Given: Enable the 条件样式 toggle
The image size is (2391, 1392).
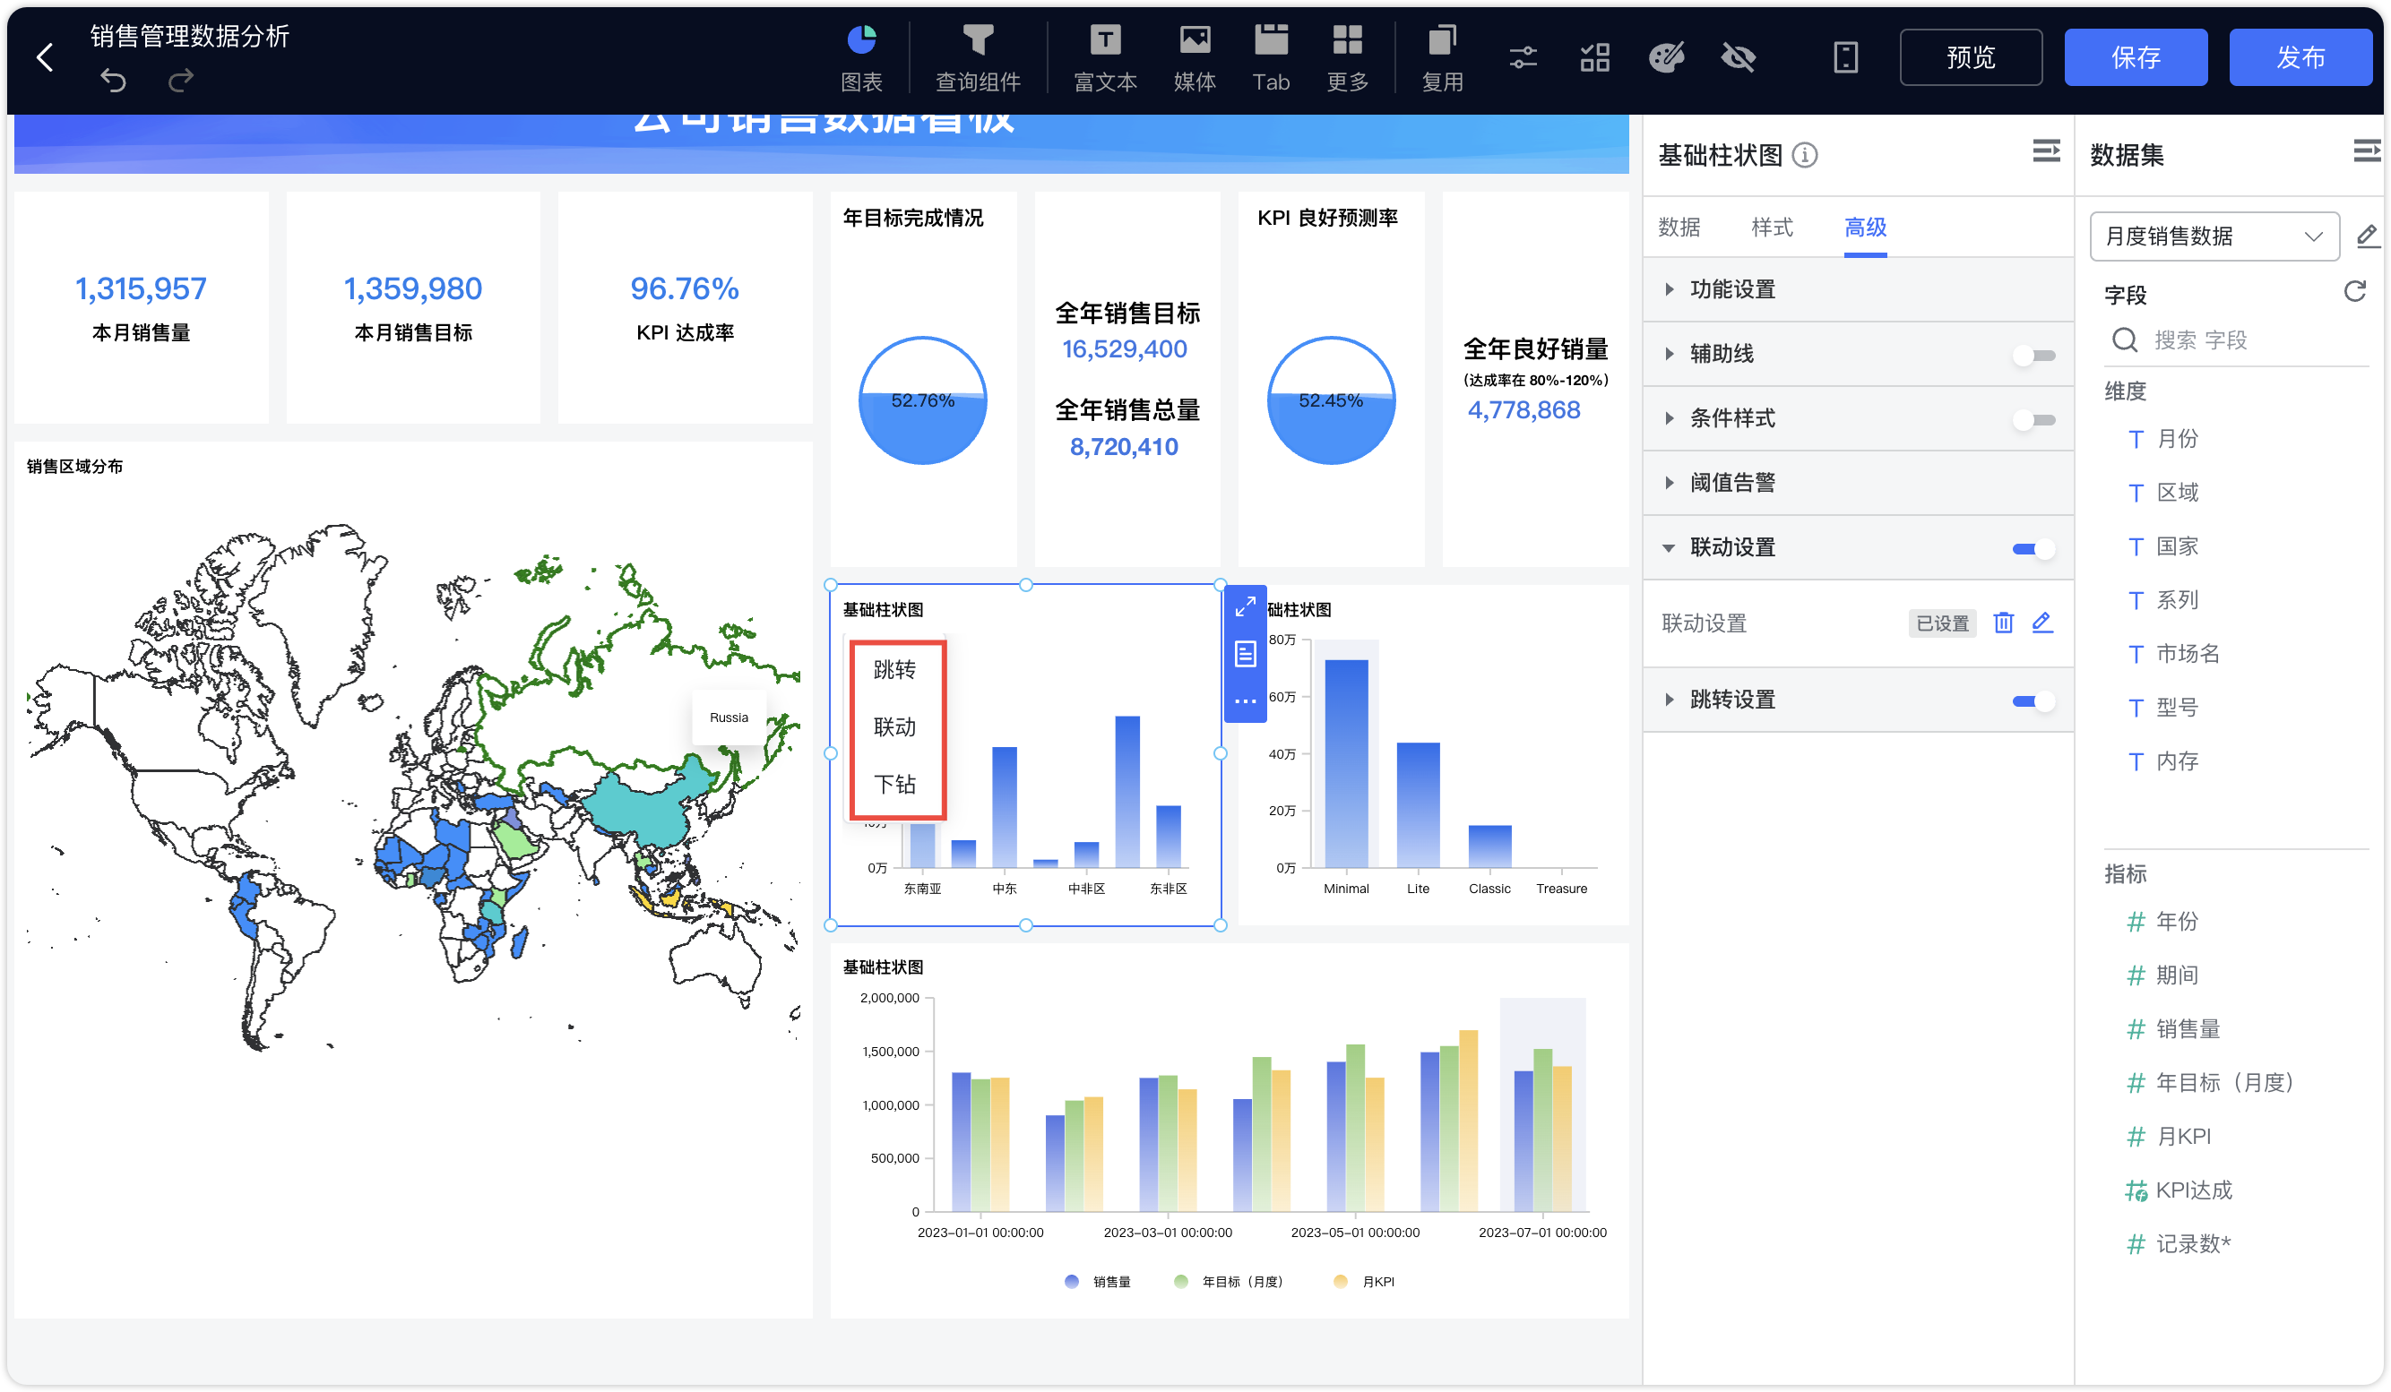Looking at the screenshot, I should (2033, 420).
